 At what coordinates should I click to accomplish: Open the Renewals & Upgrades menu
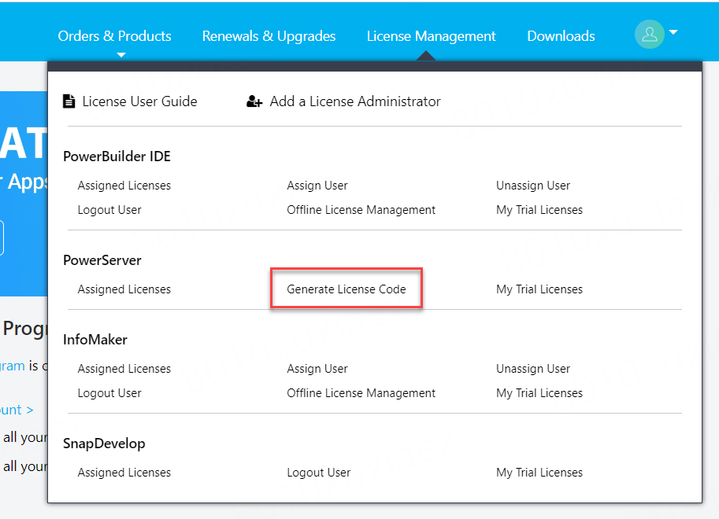pos(269,36)
